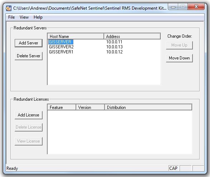Click the Version column header
The height and width of the screenshot is (177, 210).
(x=90, y=107)
